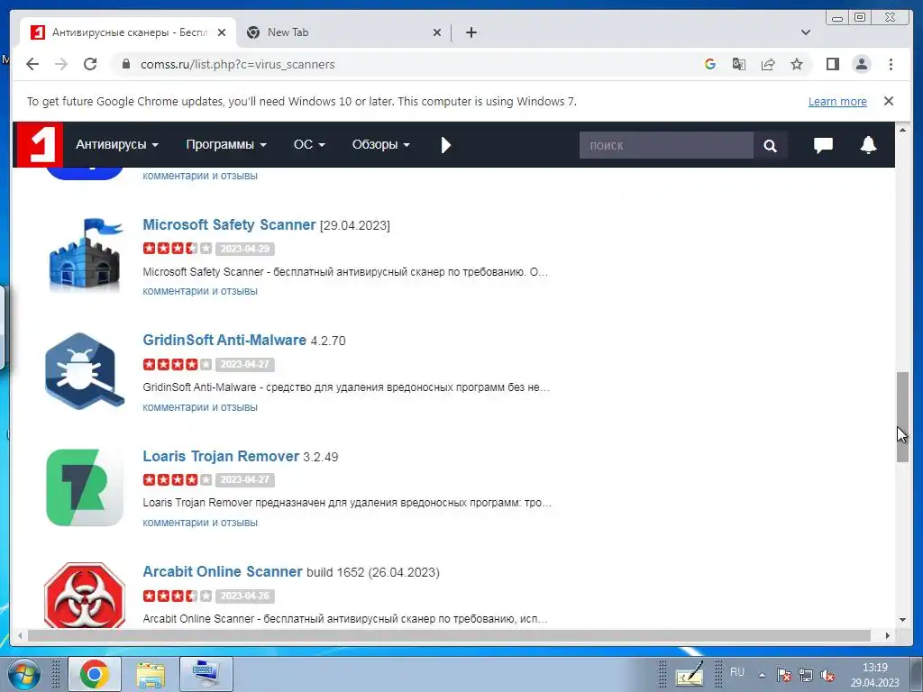Open the on-screen keyboard taskbar app

coord(206,674)
